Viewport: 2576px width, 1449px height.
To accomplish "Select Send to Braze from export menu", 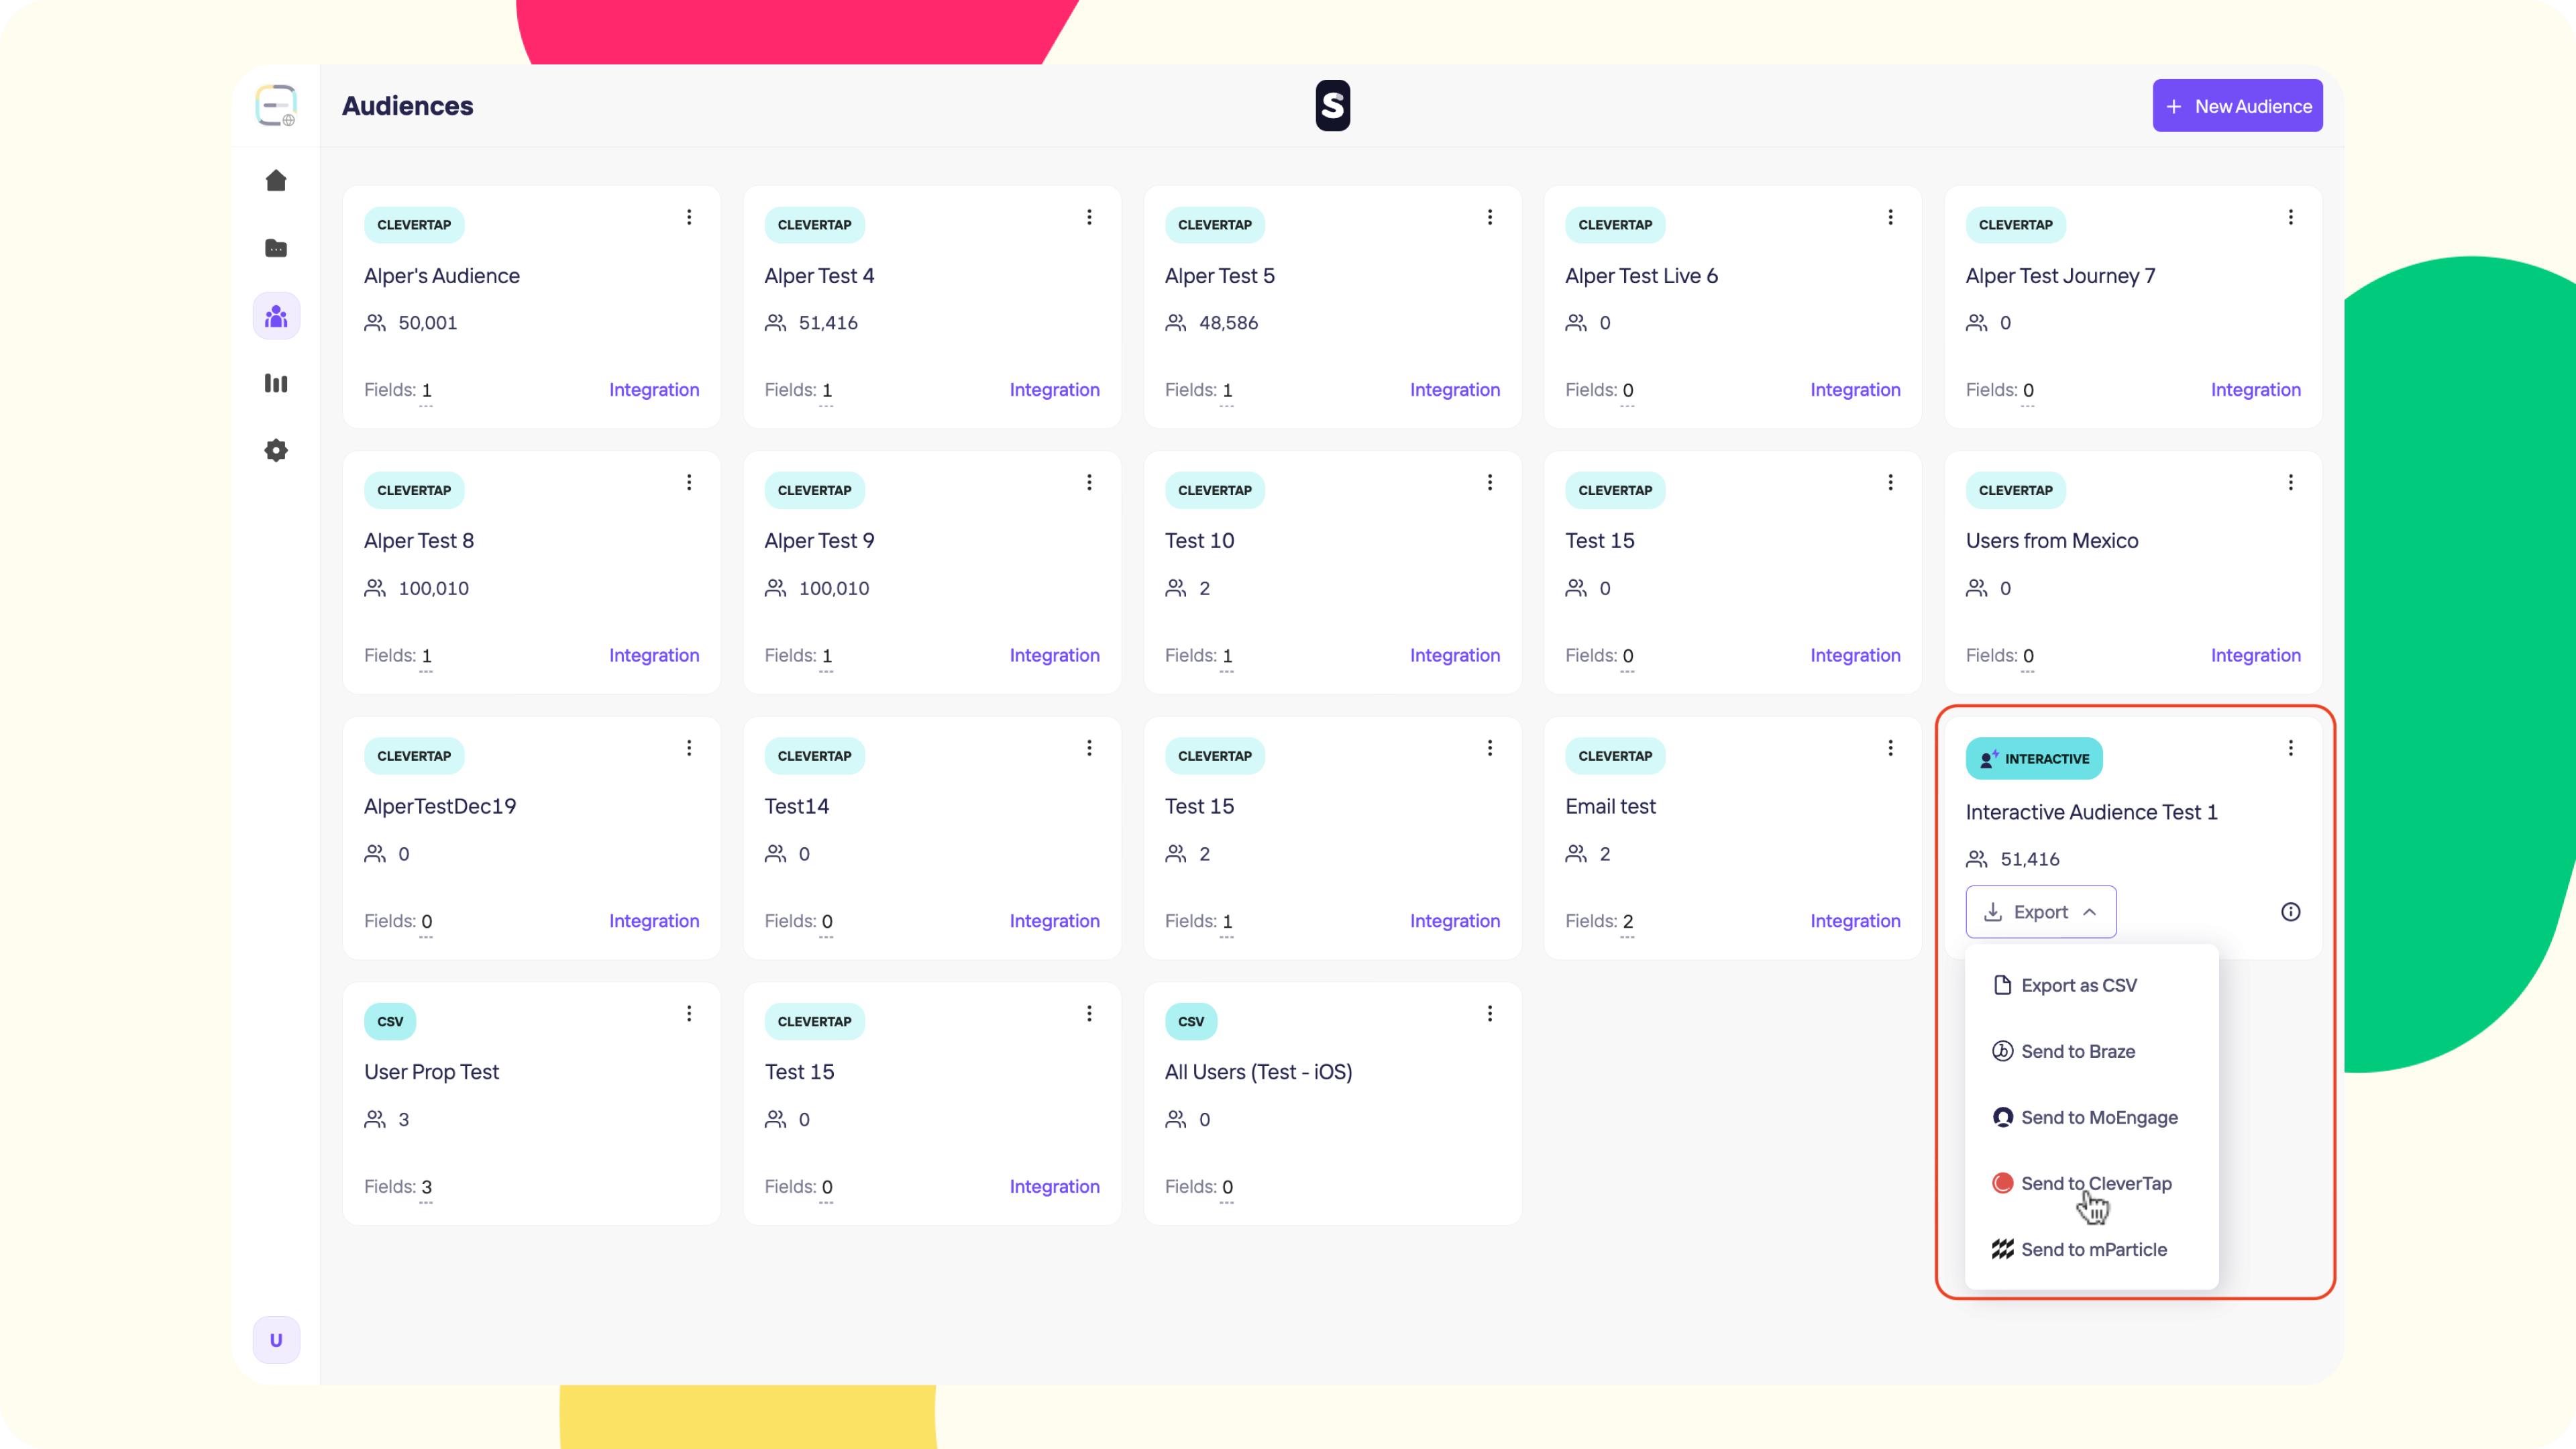I will point(2077,1051).
